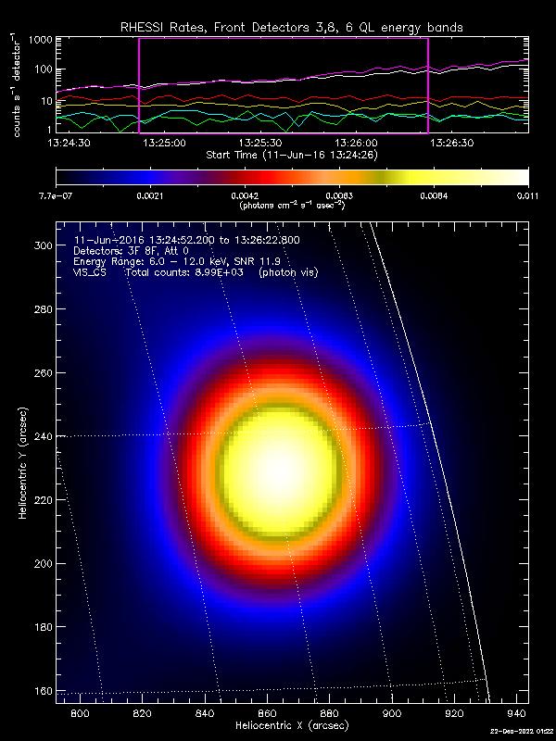Viewport: 556px width, 741px height.
Task: Click the "280" Y-axis tick label
Action: point(44,309)
